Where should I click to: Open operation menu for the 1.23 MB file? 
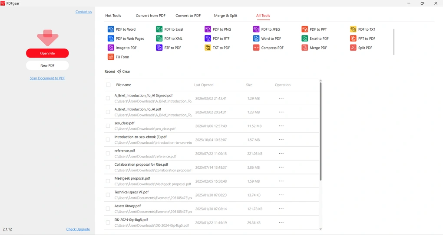281,112
